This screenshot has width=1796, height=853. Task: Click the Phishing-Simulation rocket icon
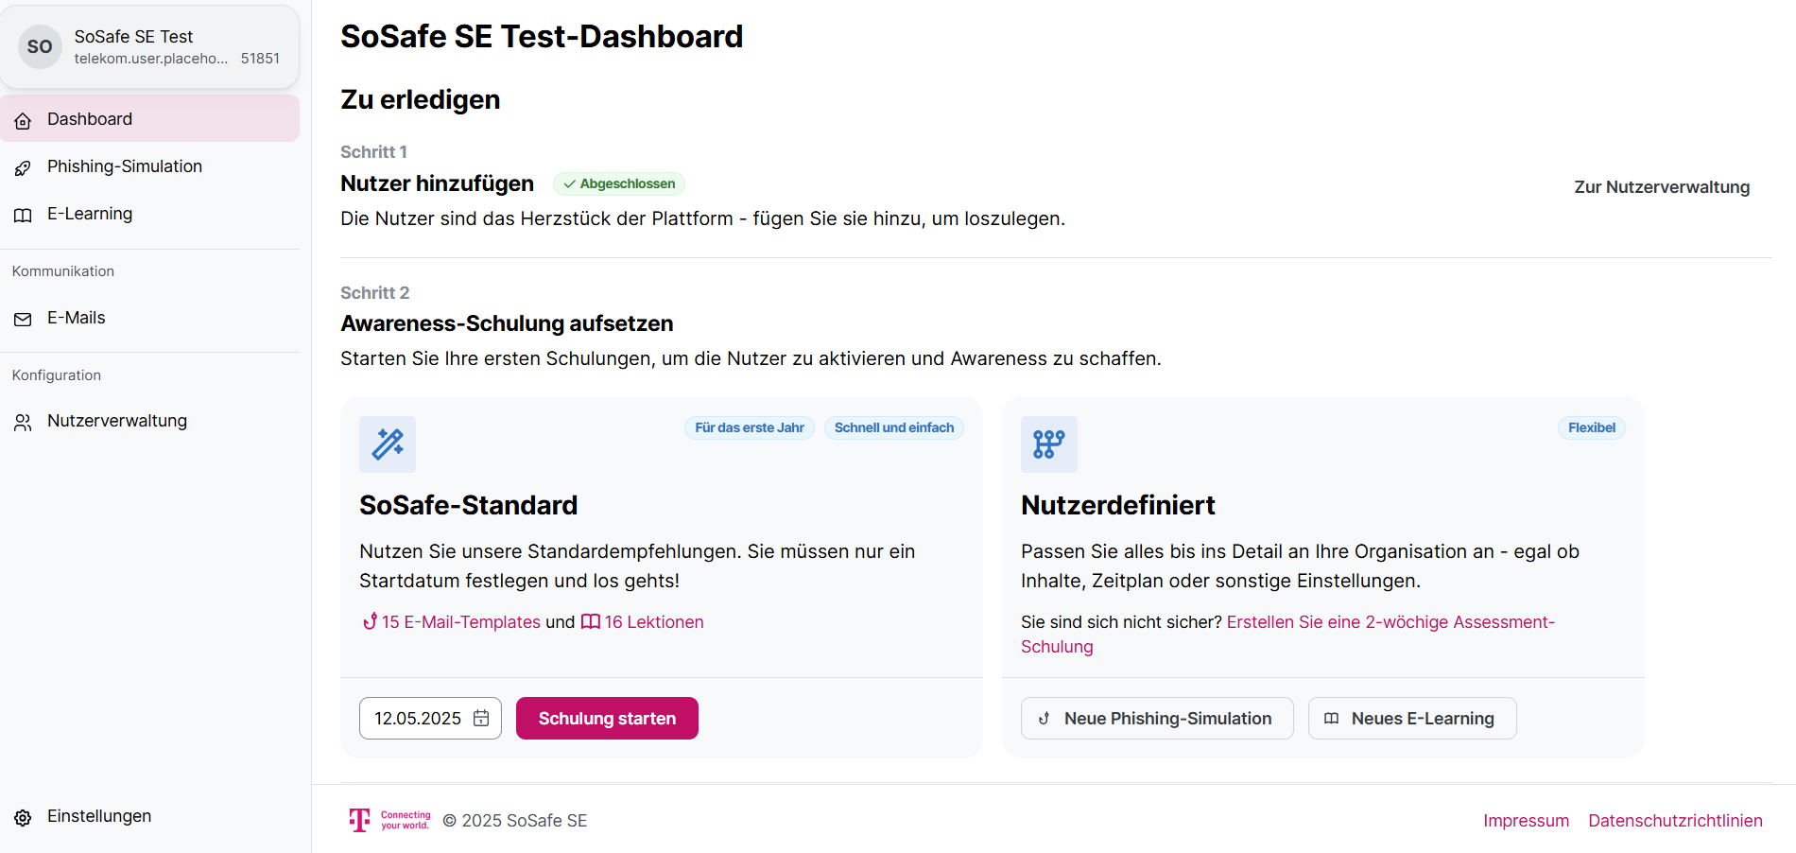point(24,167)
